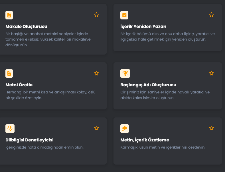Star the Metni Özetle tool
The width and height of the screenshot is (225, 172).
tap(96, 73)
